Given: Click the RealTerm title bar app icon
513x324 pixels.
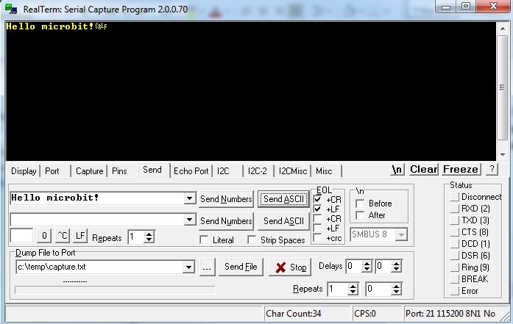Looking at the screenshot, I should click(x=12, y=9).
